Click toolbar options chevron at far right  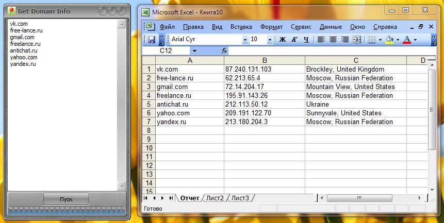[x=434, y=40]
